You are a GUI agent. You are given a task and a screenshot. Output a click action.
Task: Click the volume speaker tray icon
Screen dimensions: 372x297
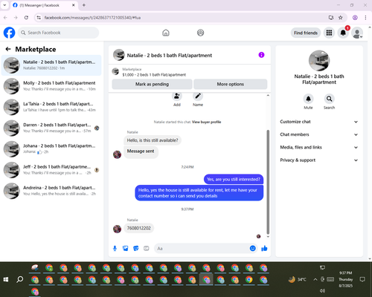click(x=322, y=290)
